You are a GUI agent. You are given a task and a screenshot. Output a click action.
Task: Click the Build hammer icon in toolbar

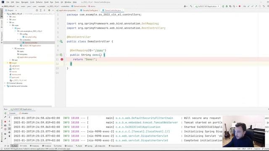pos(191,6)
